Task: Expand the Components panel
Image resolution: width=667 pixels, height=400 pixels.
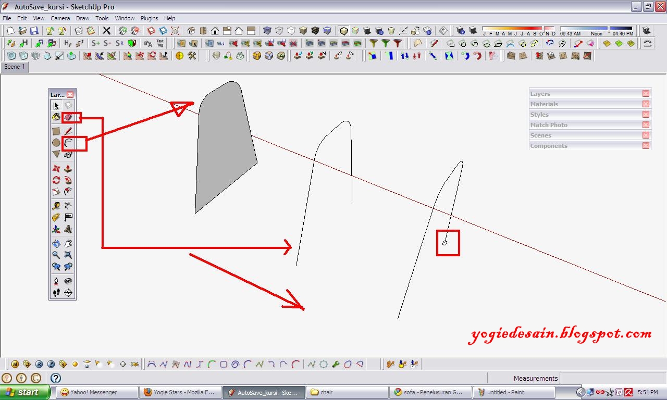Action: click(x=573, y=146)
